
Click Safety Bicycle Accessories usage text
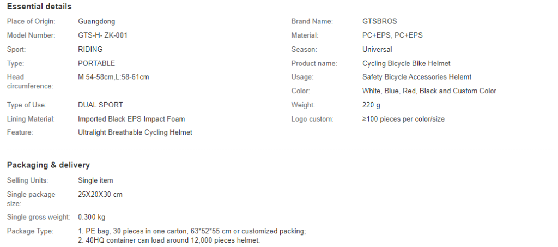[417, 77]
